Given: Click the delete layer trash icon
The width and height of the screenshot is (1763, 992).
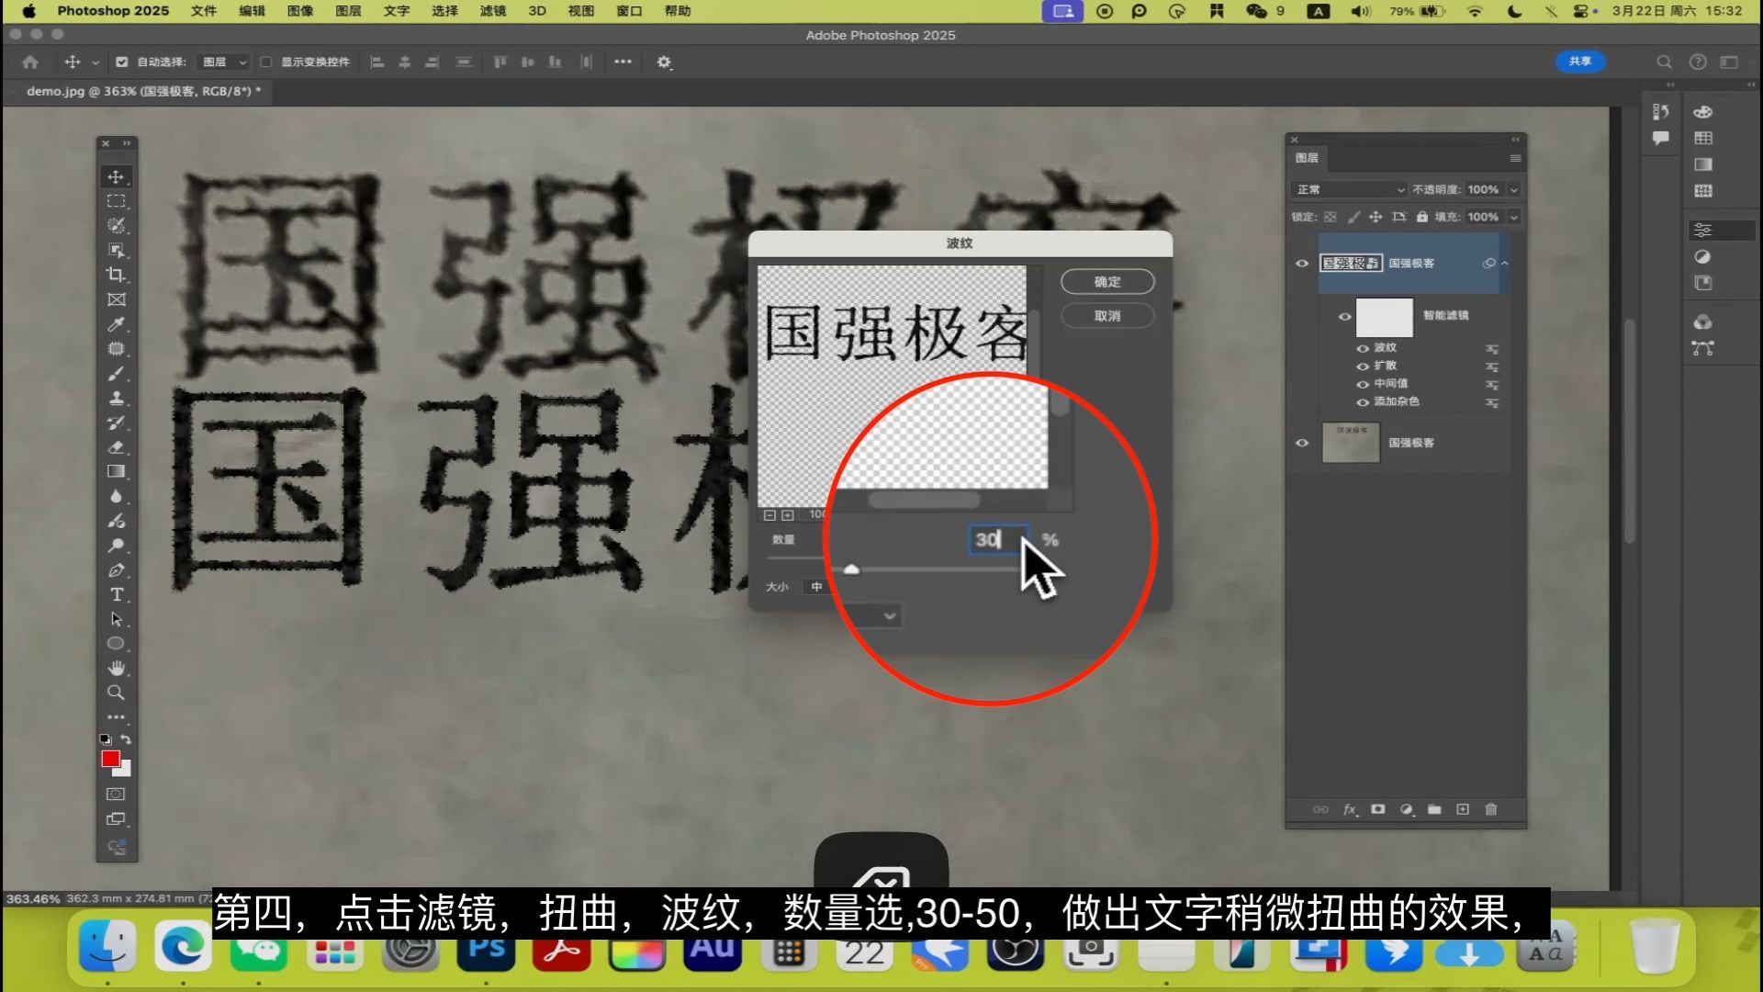Looking at the screenshot, I should (x=1491, y=809).
